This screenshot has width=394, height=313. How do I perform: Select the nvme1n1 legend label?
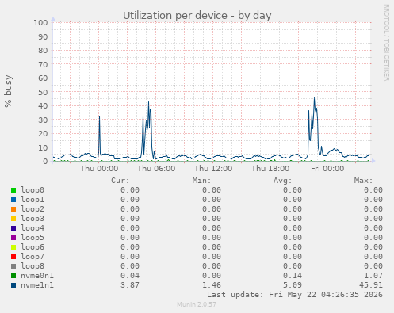(x=37, y=285)
